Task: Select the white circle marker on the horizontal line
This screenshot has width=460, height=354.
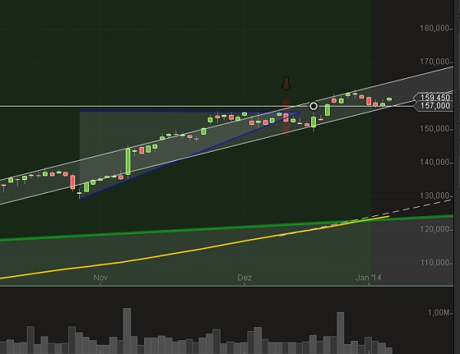Action: [x=314, y=107]
